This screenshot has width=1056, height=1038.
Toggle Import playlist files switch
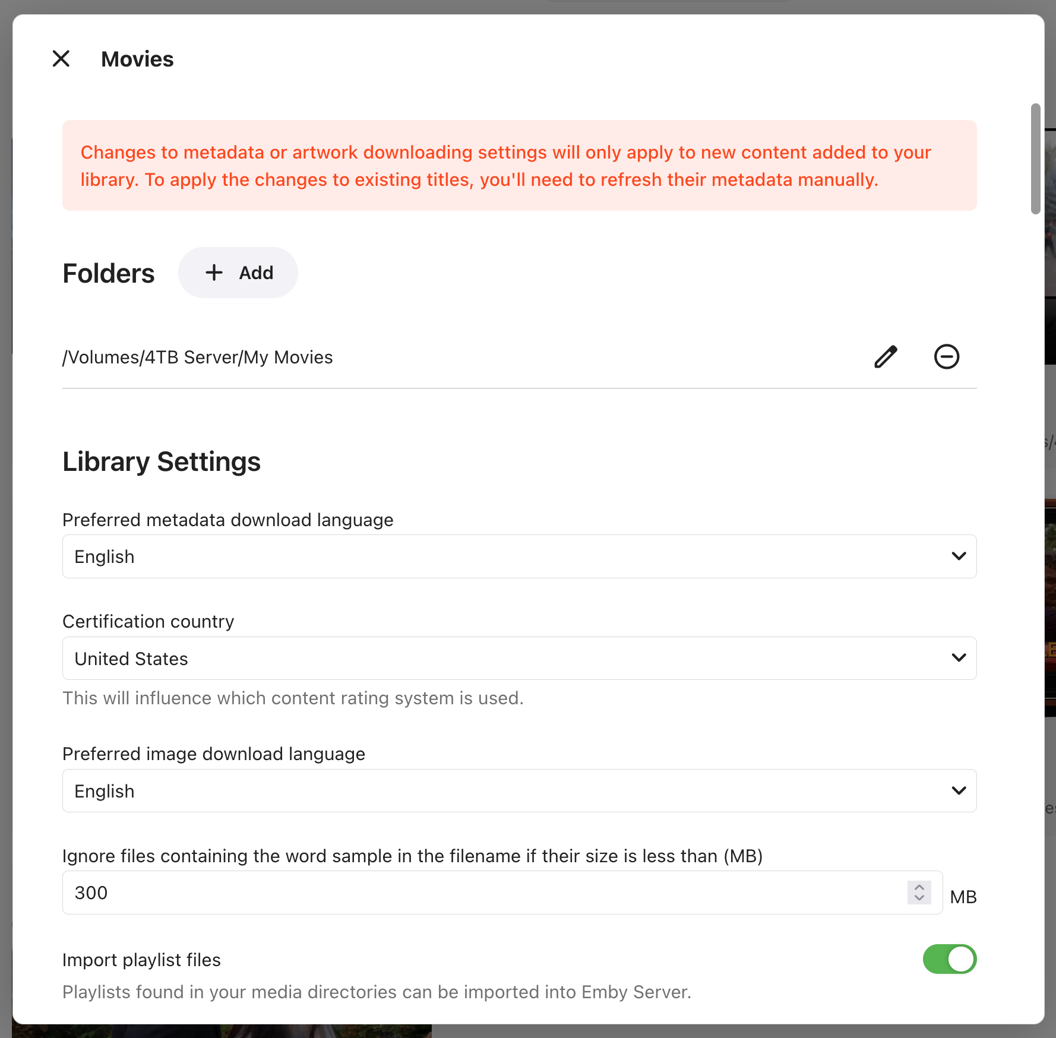[949, 959]
